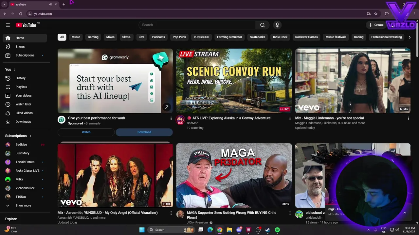Go back in browser history

coord(5,14)
